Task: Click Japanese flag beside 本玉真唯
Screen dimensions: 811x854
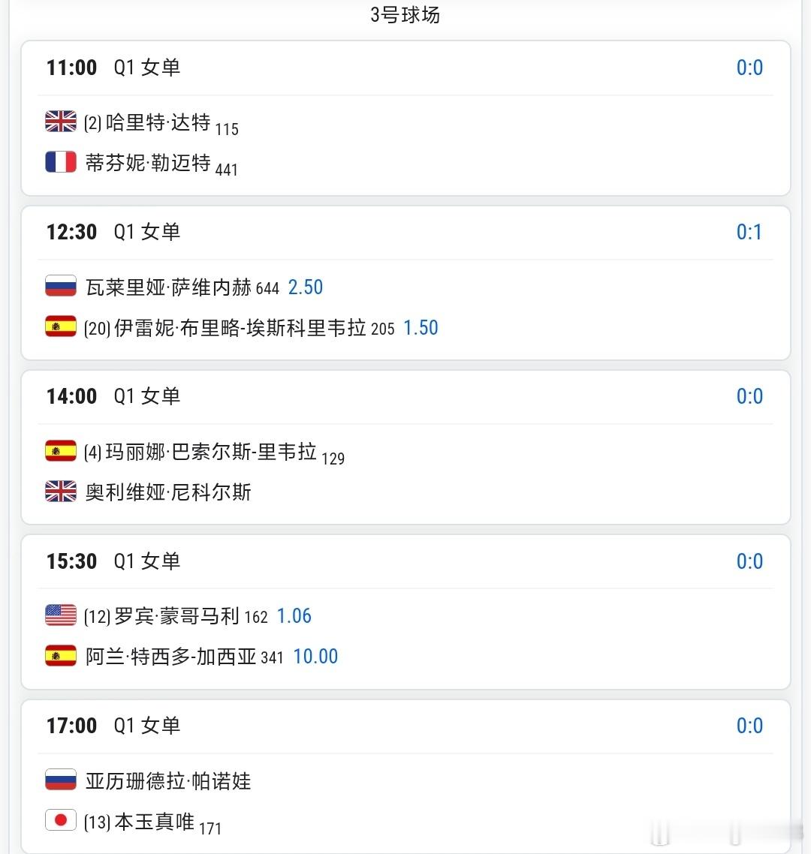Action: [x=61, y=820]
